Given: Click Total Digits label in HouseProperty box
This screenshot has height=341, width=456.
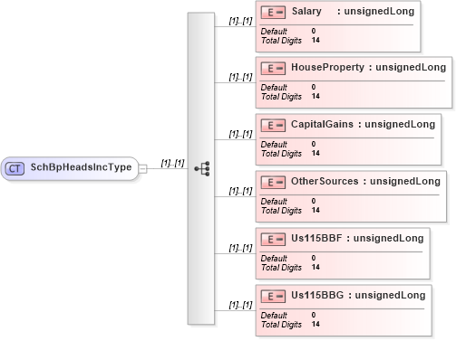Looking at the screenshot, I should tap(281, 97).
